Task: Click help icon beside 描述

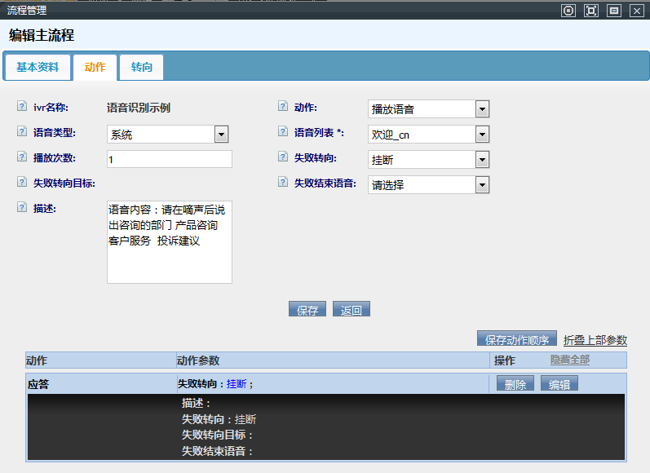Action: (x=22, y=208)
